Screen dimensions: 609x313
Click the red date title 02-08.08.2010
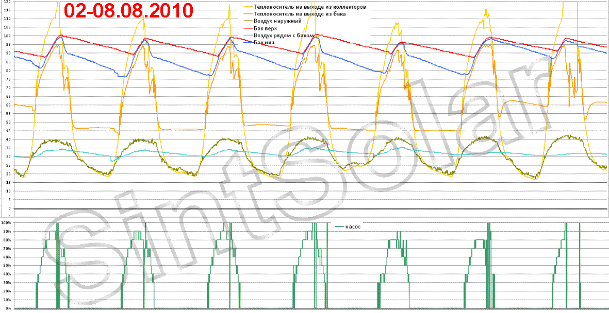point(128,10)
